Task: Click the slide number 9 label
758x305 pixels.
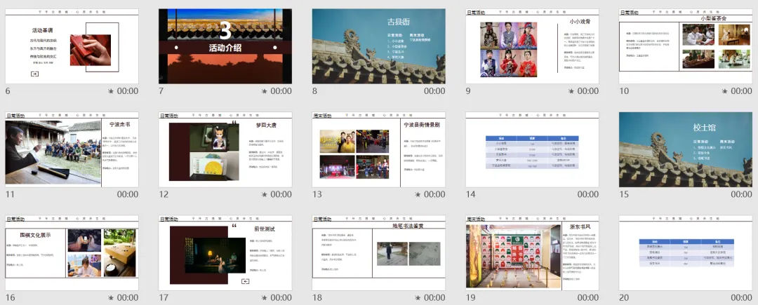Action: tap(468, 90)
